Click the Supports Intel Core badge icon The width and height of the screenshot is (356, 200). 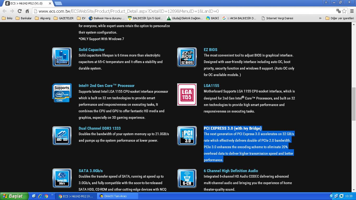(x=62, y=93)
